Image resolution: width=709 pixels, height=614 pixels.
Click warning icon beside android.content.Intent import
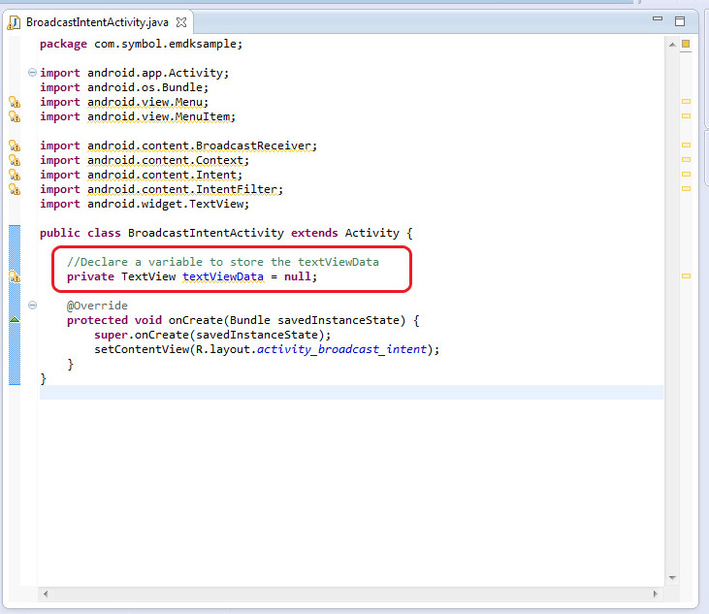(15, 175)
